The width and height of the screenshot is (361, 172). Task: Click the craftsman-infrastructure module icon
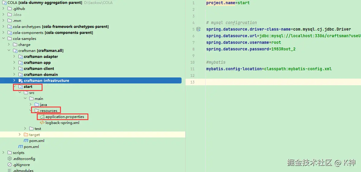21,80
